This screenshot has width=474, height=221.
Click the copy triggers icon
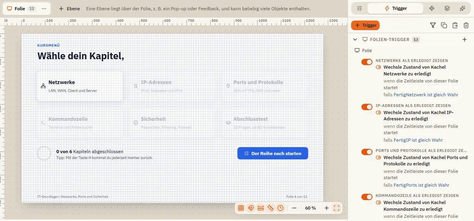coord(444,25)
